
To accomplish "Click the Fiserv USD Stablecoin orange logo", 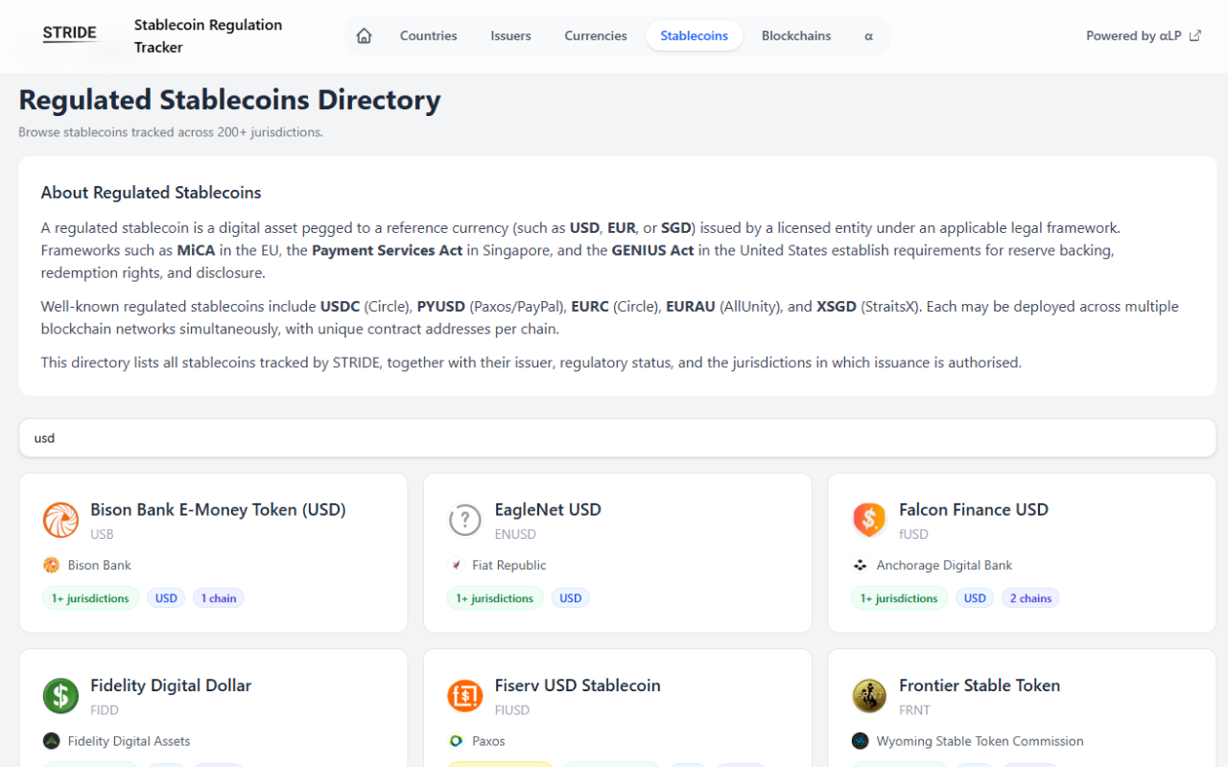I will point(465,696).
